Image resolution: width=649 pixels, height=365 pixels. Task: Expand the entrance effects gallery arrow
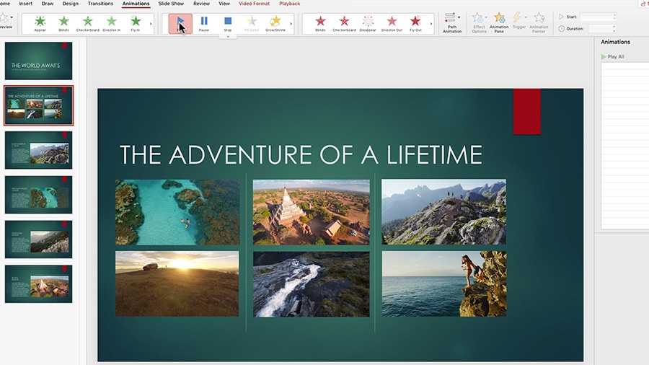151,24
